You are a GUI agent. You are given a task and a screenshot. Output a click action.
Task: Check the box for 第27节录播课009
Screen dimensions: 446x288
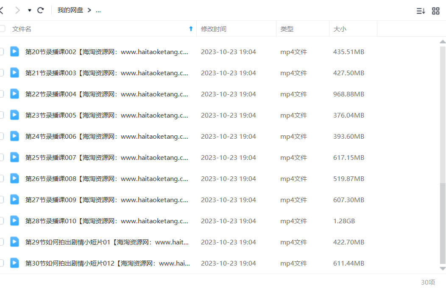coord(1,200)
